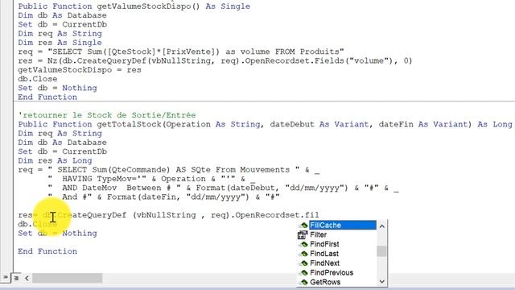Viewport: 515px width, 290px height.
Task: Pick FindLast in the autocomplete list
Action: tap(324, 254)
